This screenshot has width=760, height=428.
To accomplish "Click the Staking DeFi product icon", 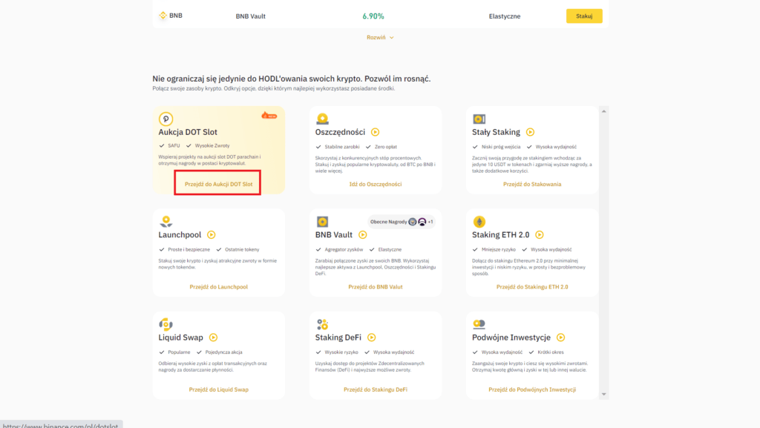I will tap(323, 324).
